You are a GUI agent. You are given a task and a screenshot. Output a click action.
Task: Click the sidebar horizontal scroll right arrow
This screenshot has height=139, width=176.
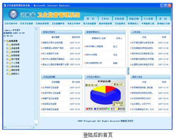[x=33, y=127]
